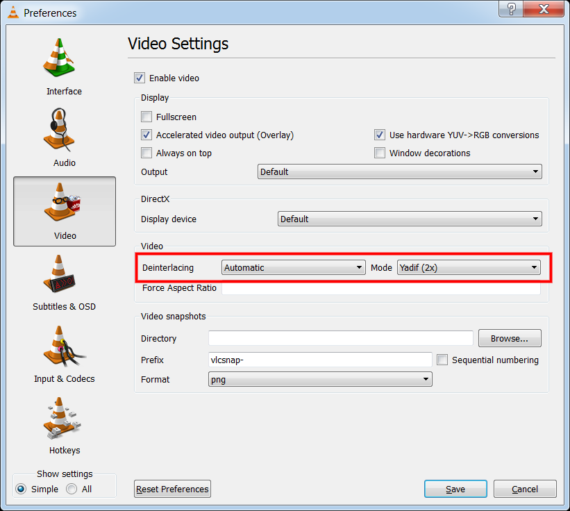Open Subtitles & OSD settings icon
The image size is (570, 511).
point(59,274)
